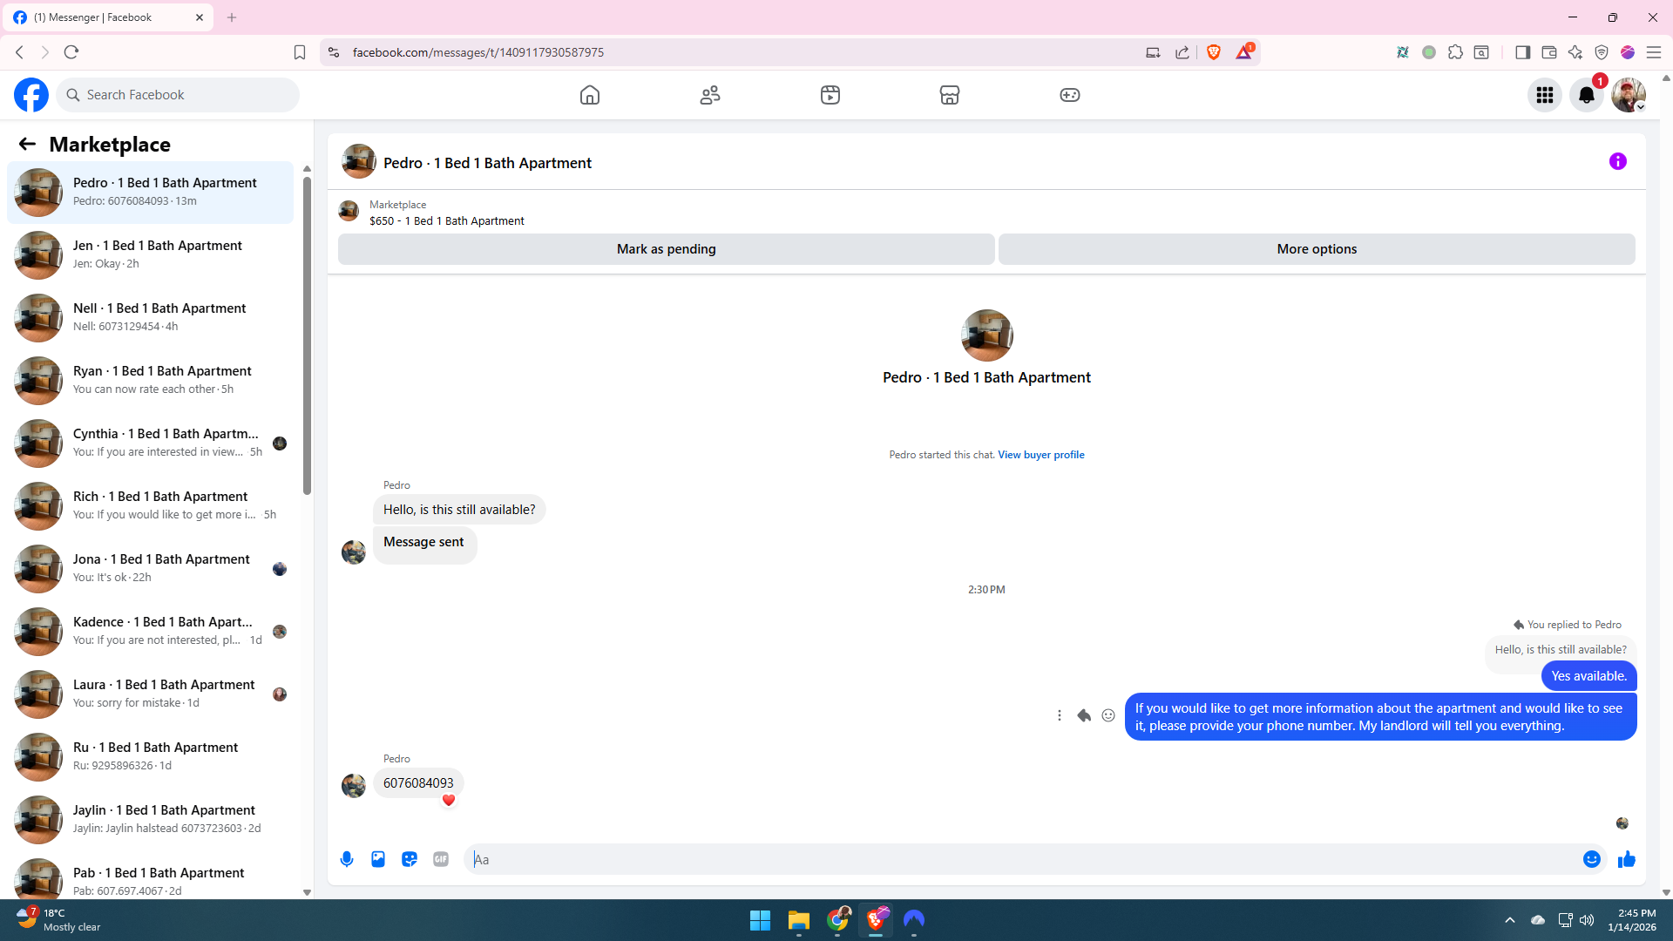Screen dimensions: 1673x941
Task: Open more actions three-dot menu on message
Action: (1059, 715)
